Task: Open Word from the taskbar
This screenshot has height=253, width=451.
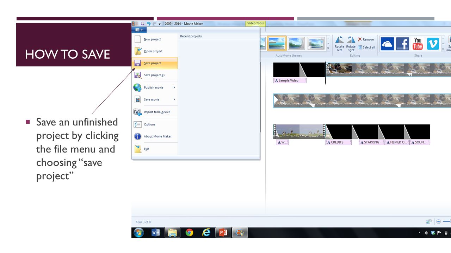Action: coord(156,233)
